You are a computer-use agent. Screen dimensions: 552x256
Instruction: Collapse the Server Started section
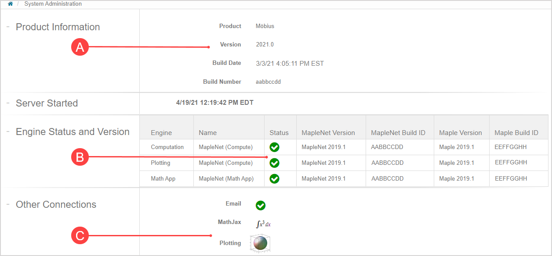point(7,103)
